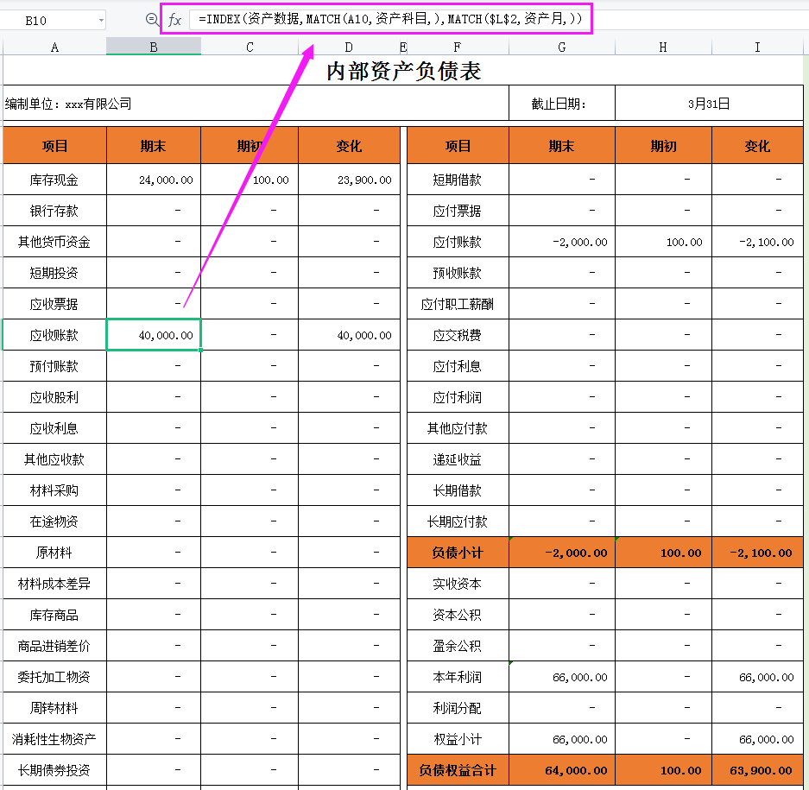The height and width of the screenshot is (790, 809).
Task: Click the 库存现金 row label cell
Action: [x=54, y=180]
